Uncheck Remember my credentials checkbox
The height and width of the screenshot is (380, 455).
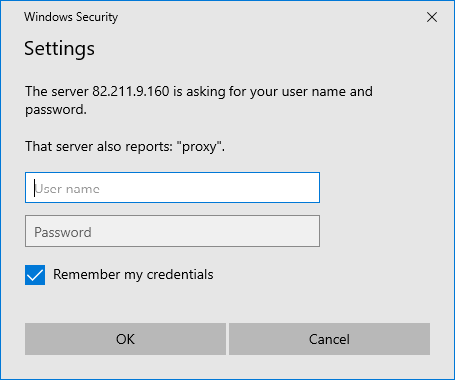pos(35,275)
